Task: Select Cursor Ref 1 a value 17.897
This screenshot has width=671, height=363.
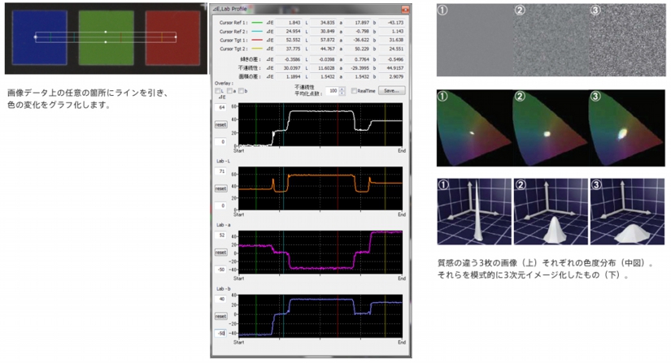Action: (x=357, y=23)
